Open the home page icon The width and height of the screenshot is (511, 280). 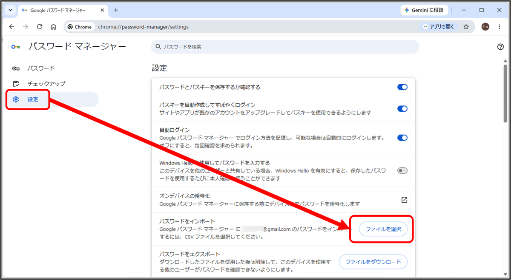tap(54, 27)
